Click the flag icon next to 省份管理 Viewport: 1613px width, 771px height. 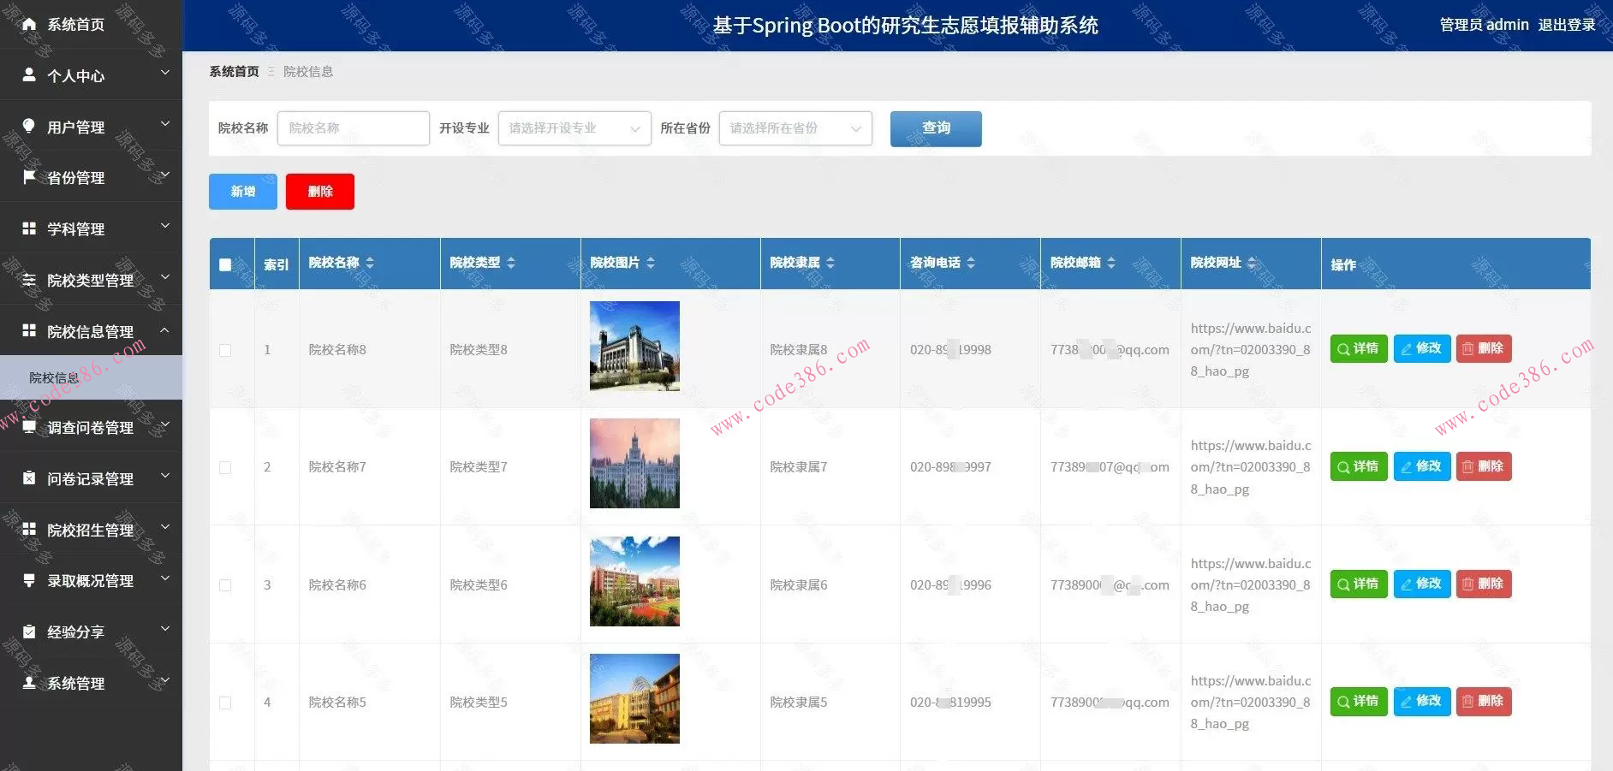click(28, 177)
